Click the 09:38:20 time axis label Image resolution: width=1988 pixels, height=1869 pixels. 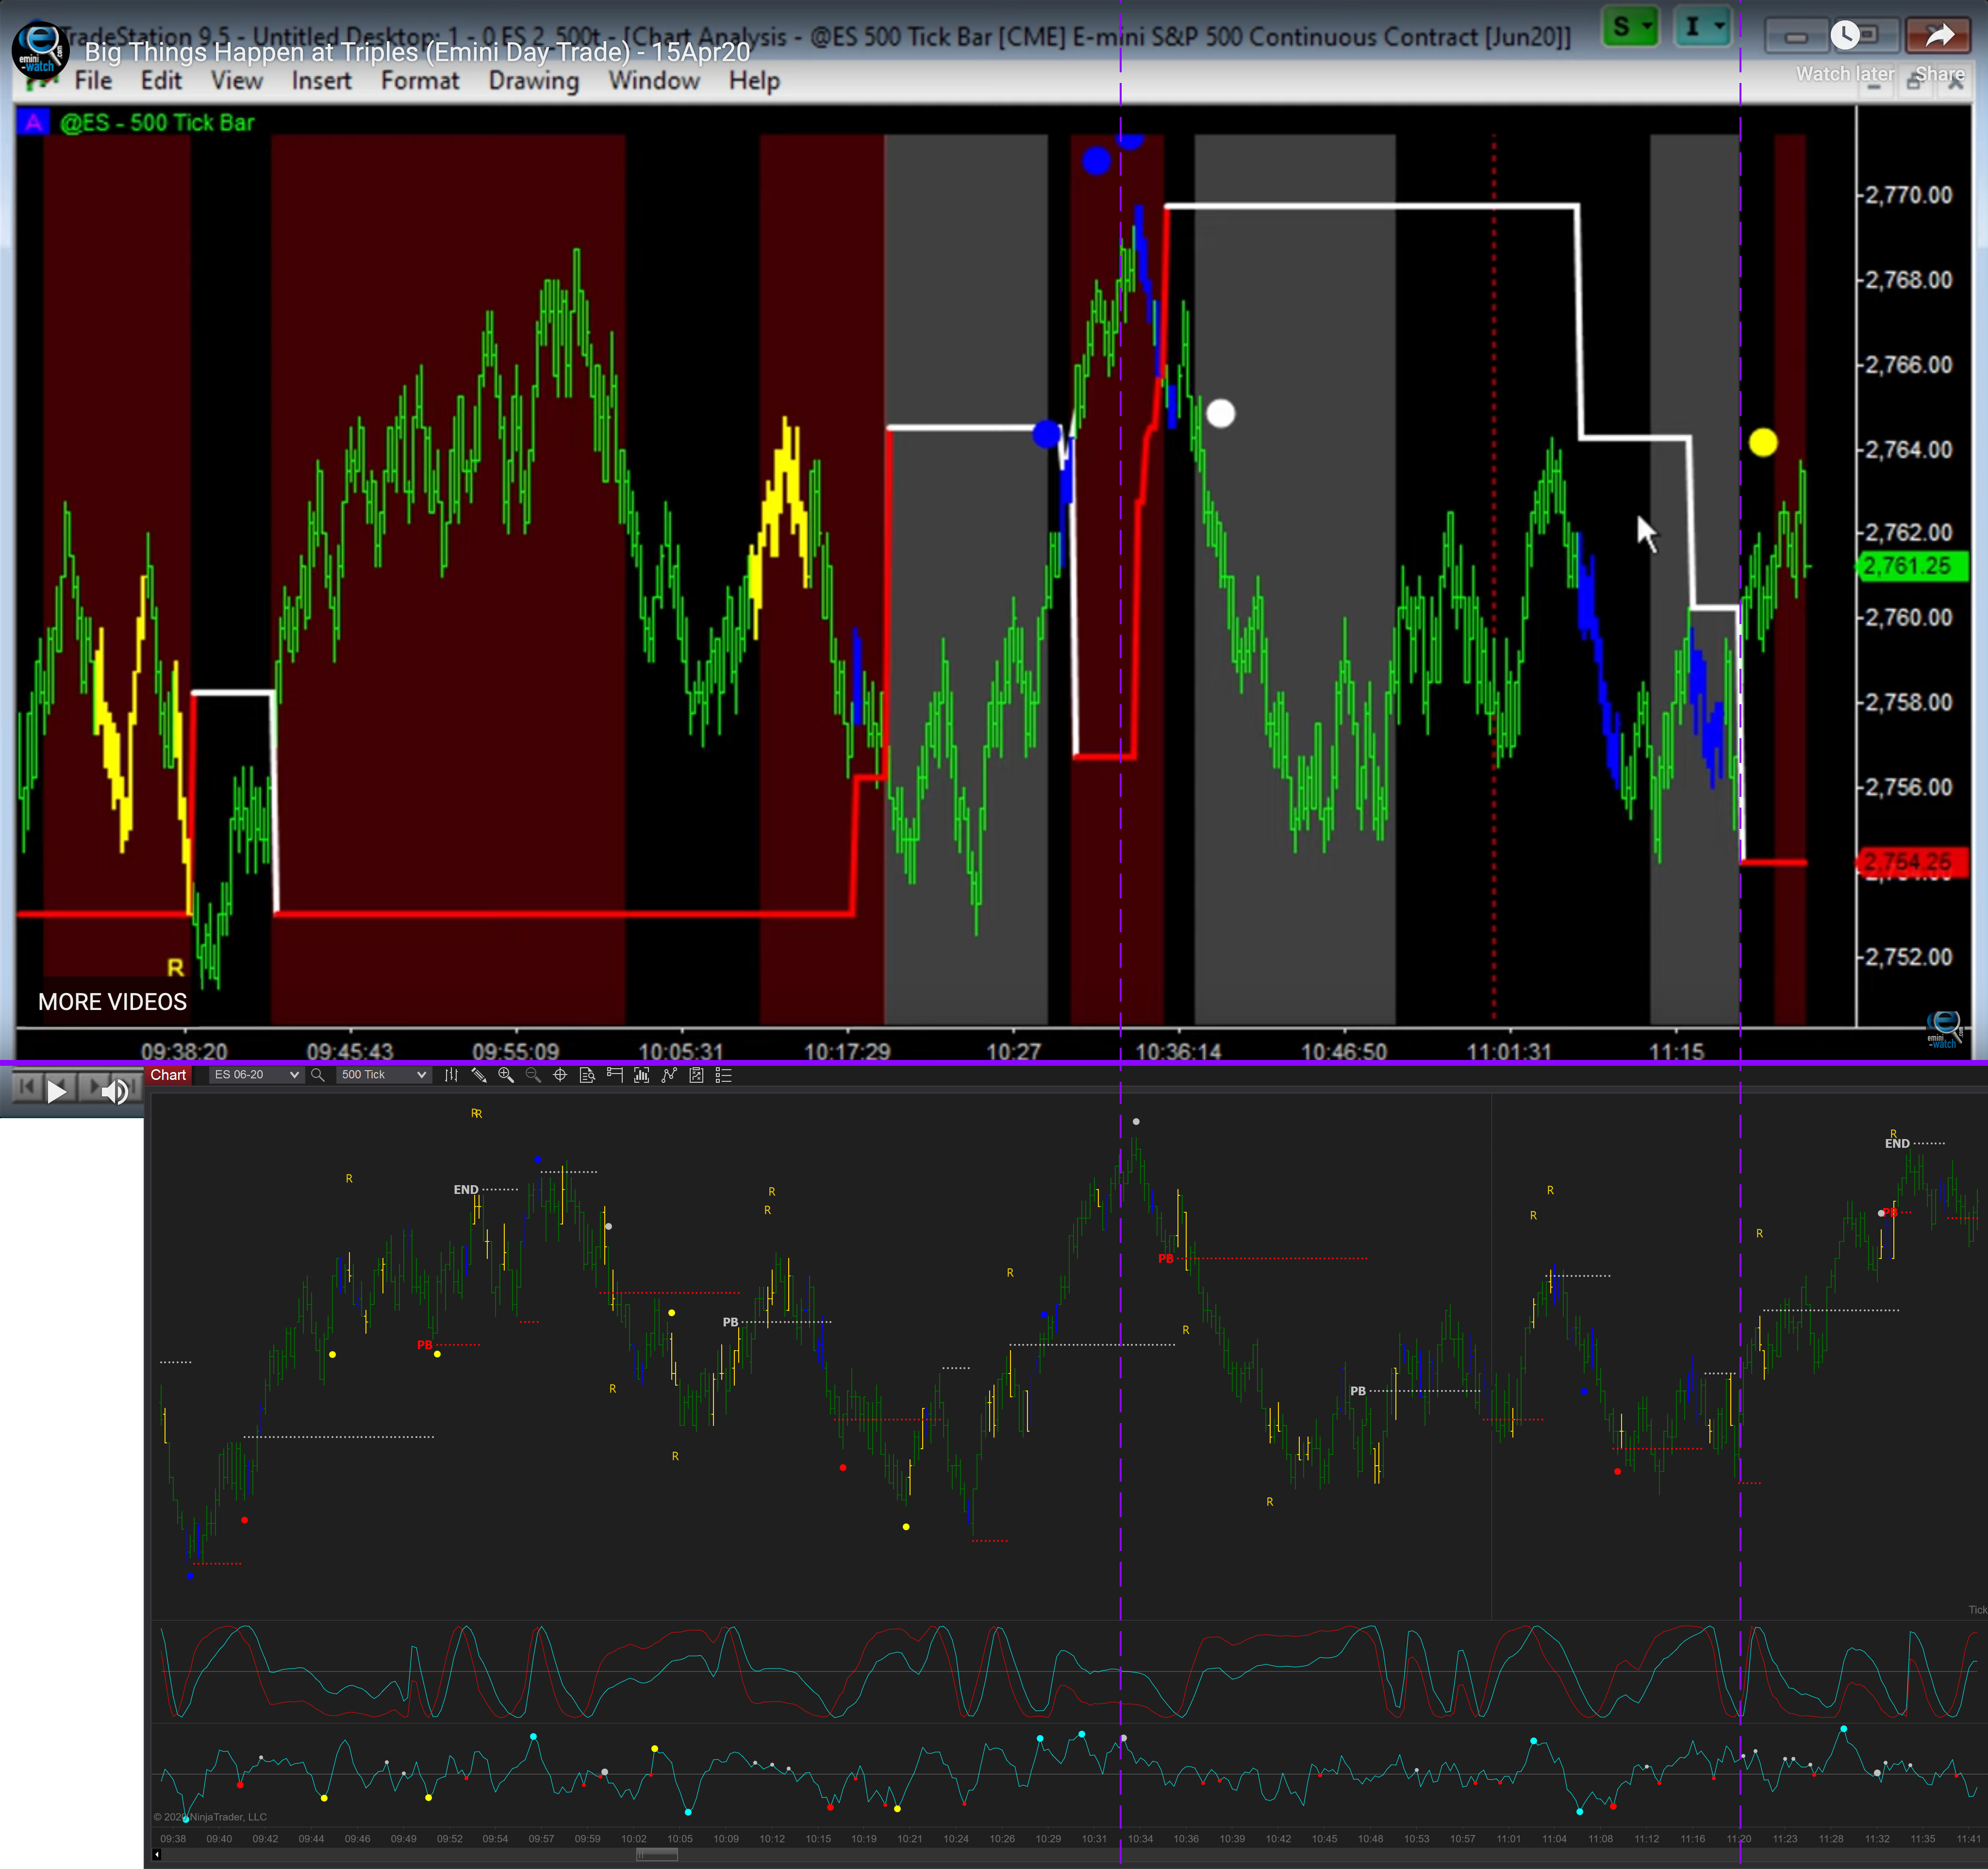click(184, 1051)
